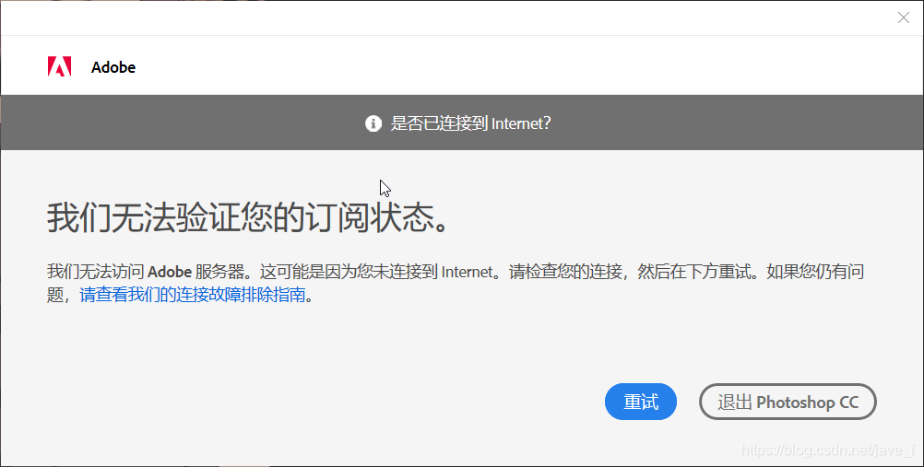This screenshot has width=924, height=467.
Task: Open the 请查看我们的连接故障排除指南 link
Action: [x=193, y=295]
